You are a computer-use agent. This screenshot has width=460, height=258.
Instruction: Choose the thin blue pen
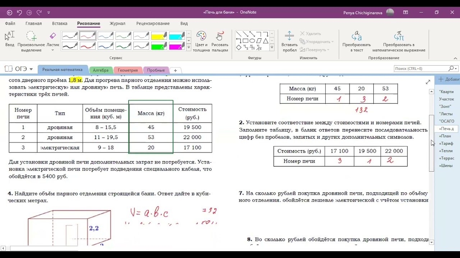tap(105, 36)
